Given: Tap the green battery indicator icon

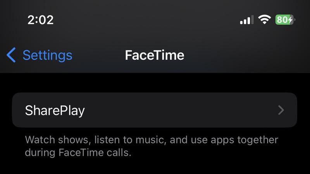Looking at the screenshot, I should tap(285, 19).
